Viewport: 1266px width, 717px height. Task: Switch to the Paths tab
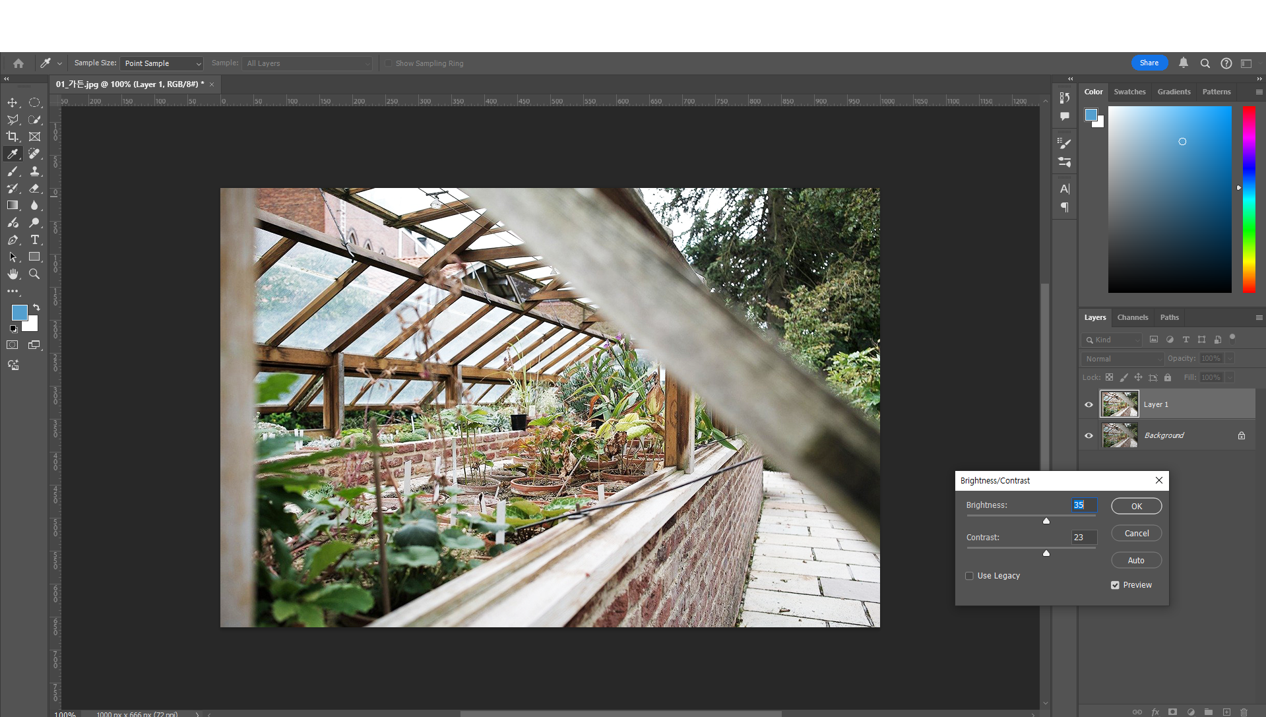pyautogui.click(x=1169, y=317)
